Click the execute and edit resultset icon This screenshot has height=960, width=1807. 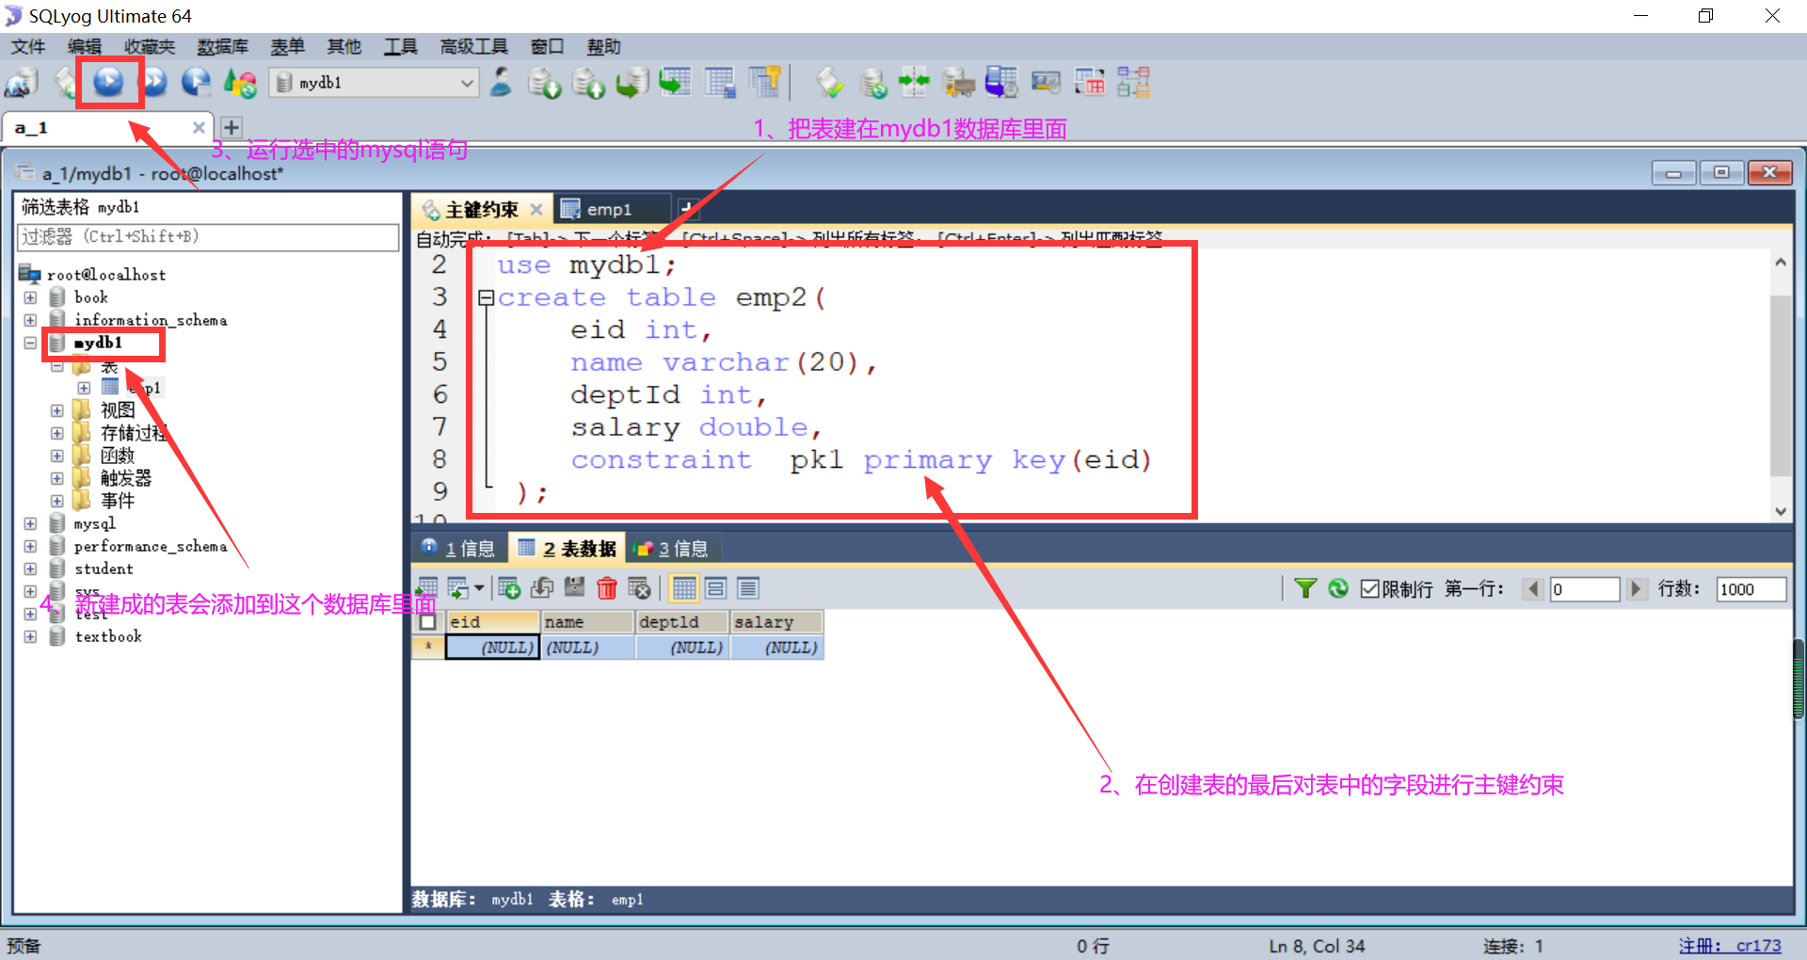tap(197, 83)
